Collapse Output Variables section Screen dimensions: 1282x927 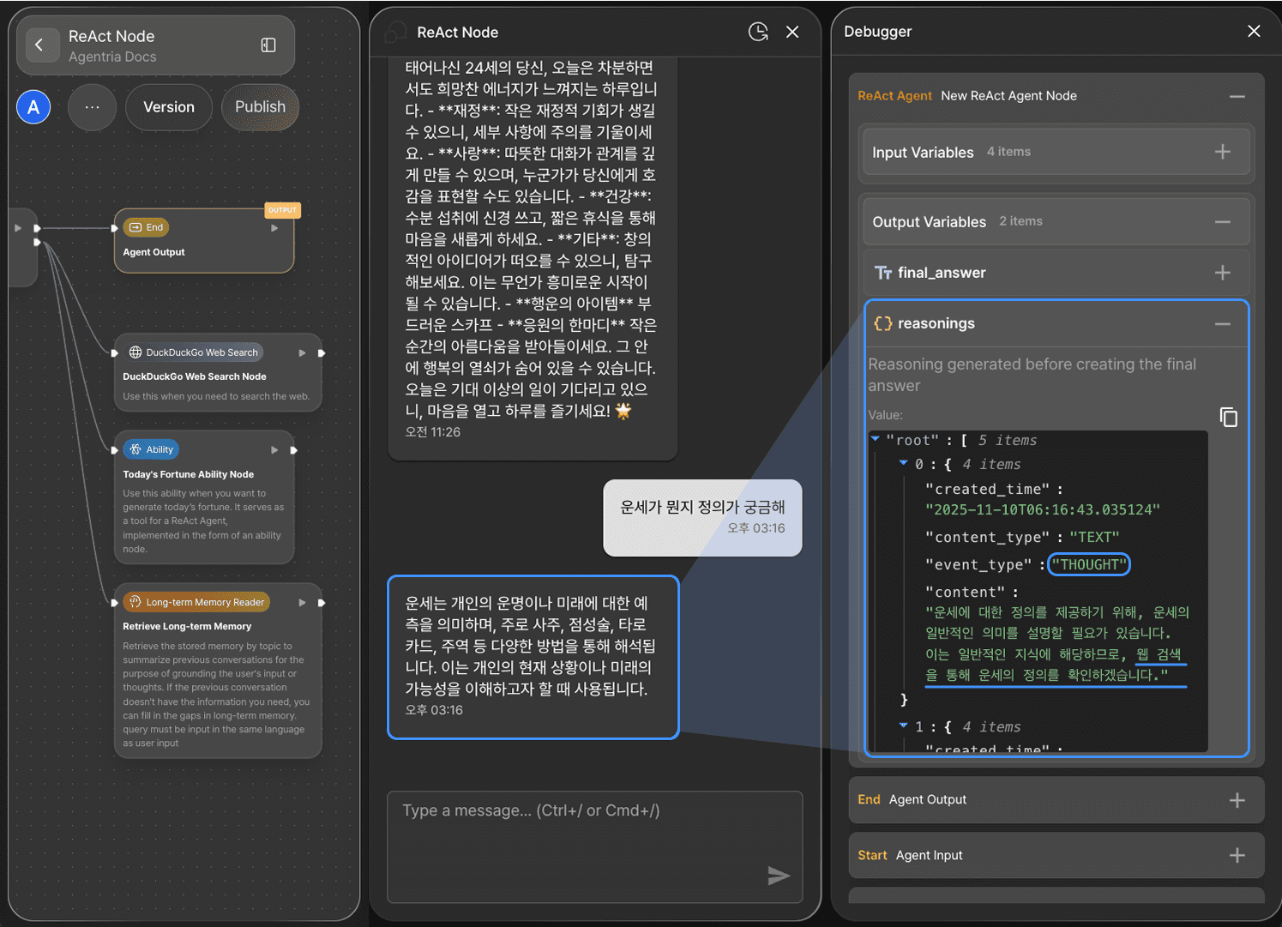coord(1223,222)
